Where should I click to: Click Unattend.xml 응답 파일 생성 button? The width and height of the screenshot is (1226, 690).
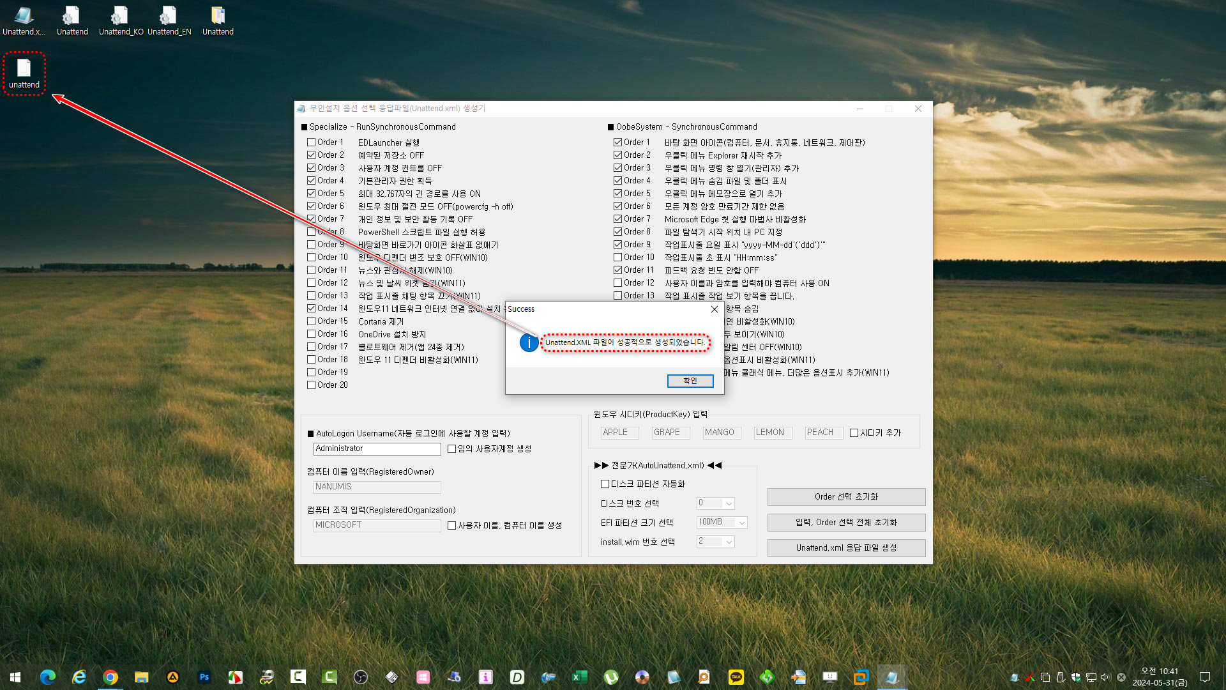point(846,548)
